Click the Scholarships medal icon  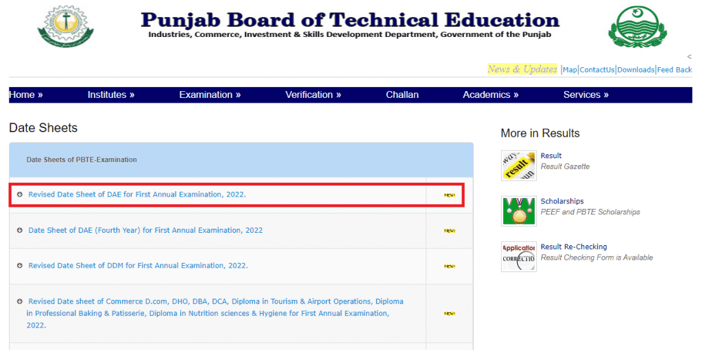click(x=518, y=211)
